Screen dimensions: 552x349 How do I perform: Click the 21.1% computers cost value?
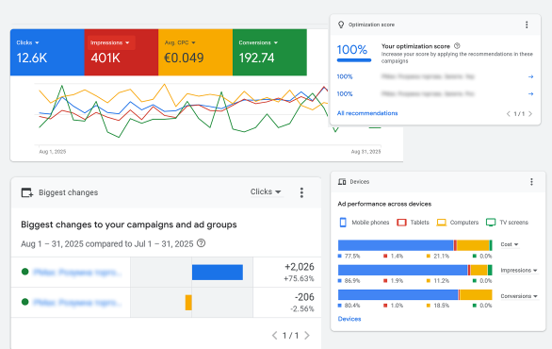tap(442, 257)
